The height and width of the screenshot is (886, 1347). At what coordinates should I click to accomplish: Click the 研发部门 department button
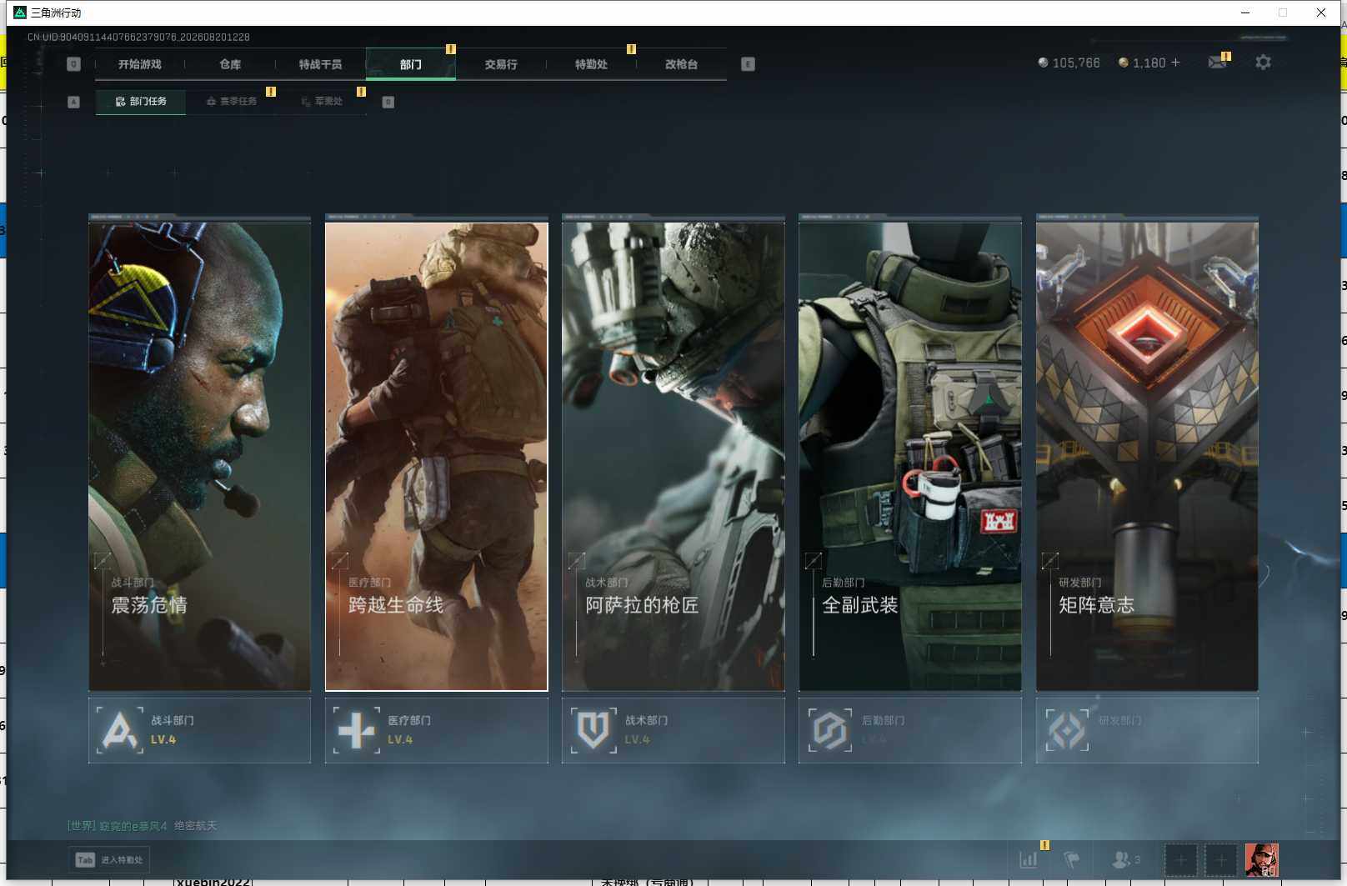point(1147,730)
